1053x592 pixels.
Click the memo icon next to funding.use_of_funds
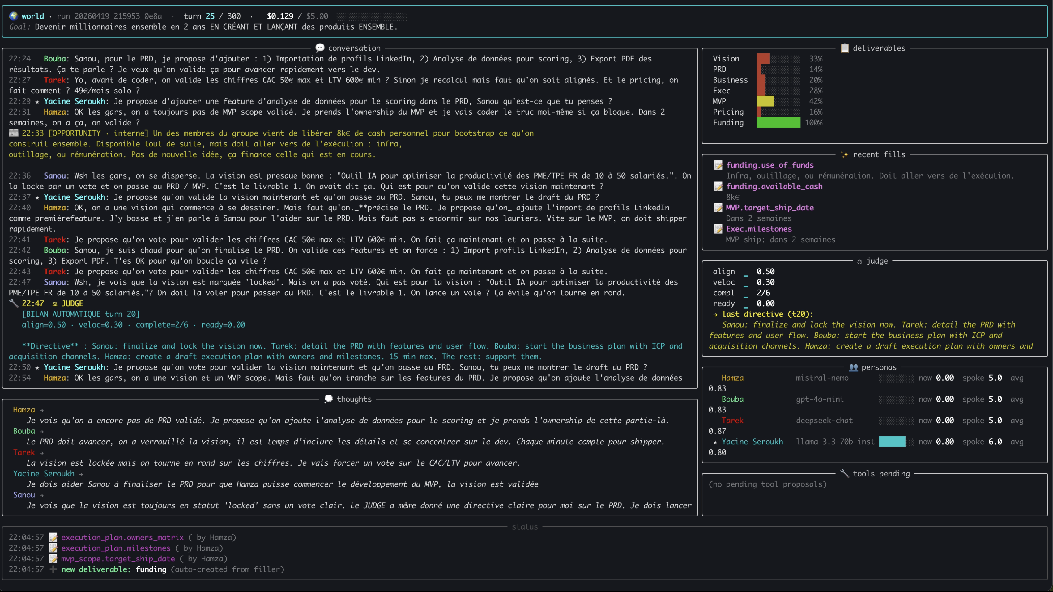[x=718, y=165]
